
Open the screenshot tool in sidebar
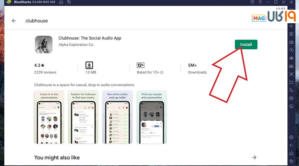coord(291,74)
